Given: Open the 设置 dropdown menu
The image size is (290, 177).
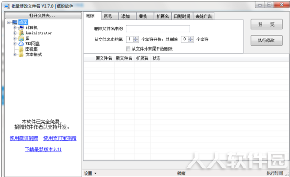Looking at the screenshot, I should tap(90, 173).
